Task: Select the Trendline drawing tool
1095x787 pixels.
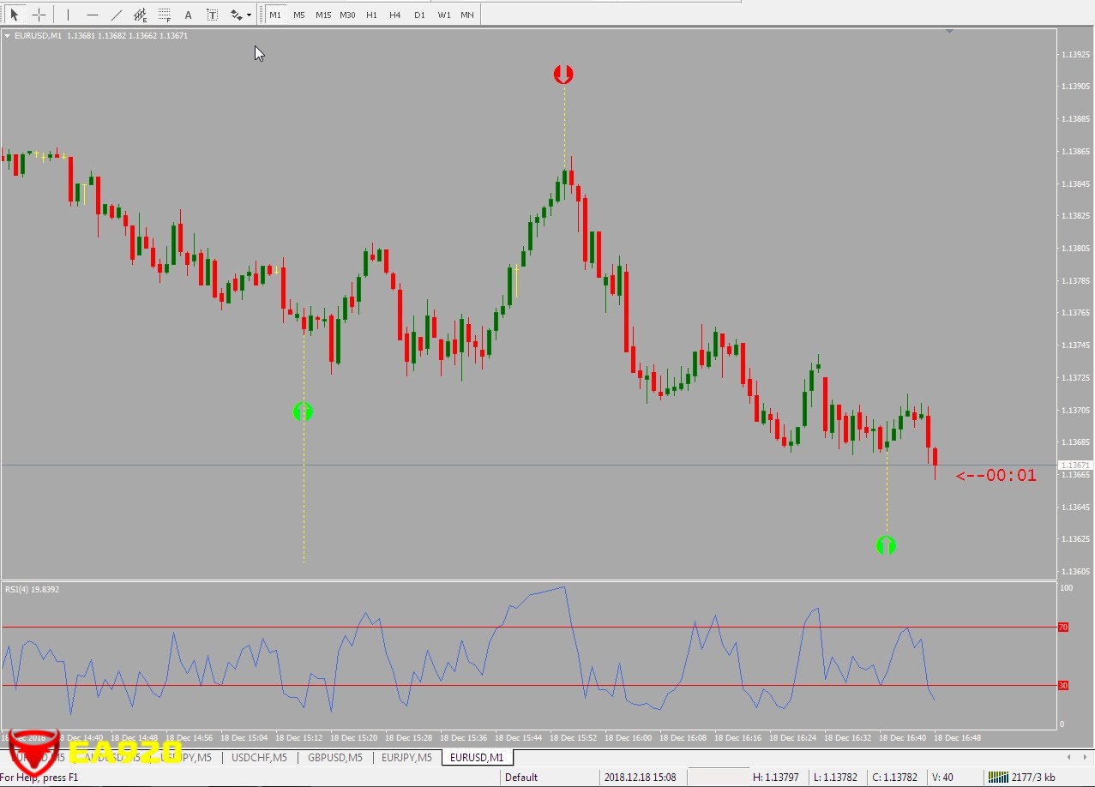Action: click(117, 15)
